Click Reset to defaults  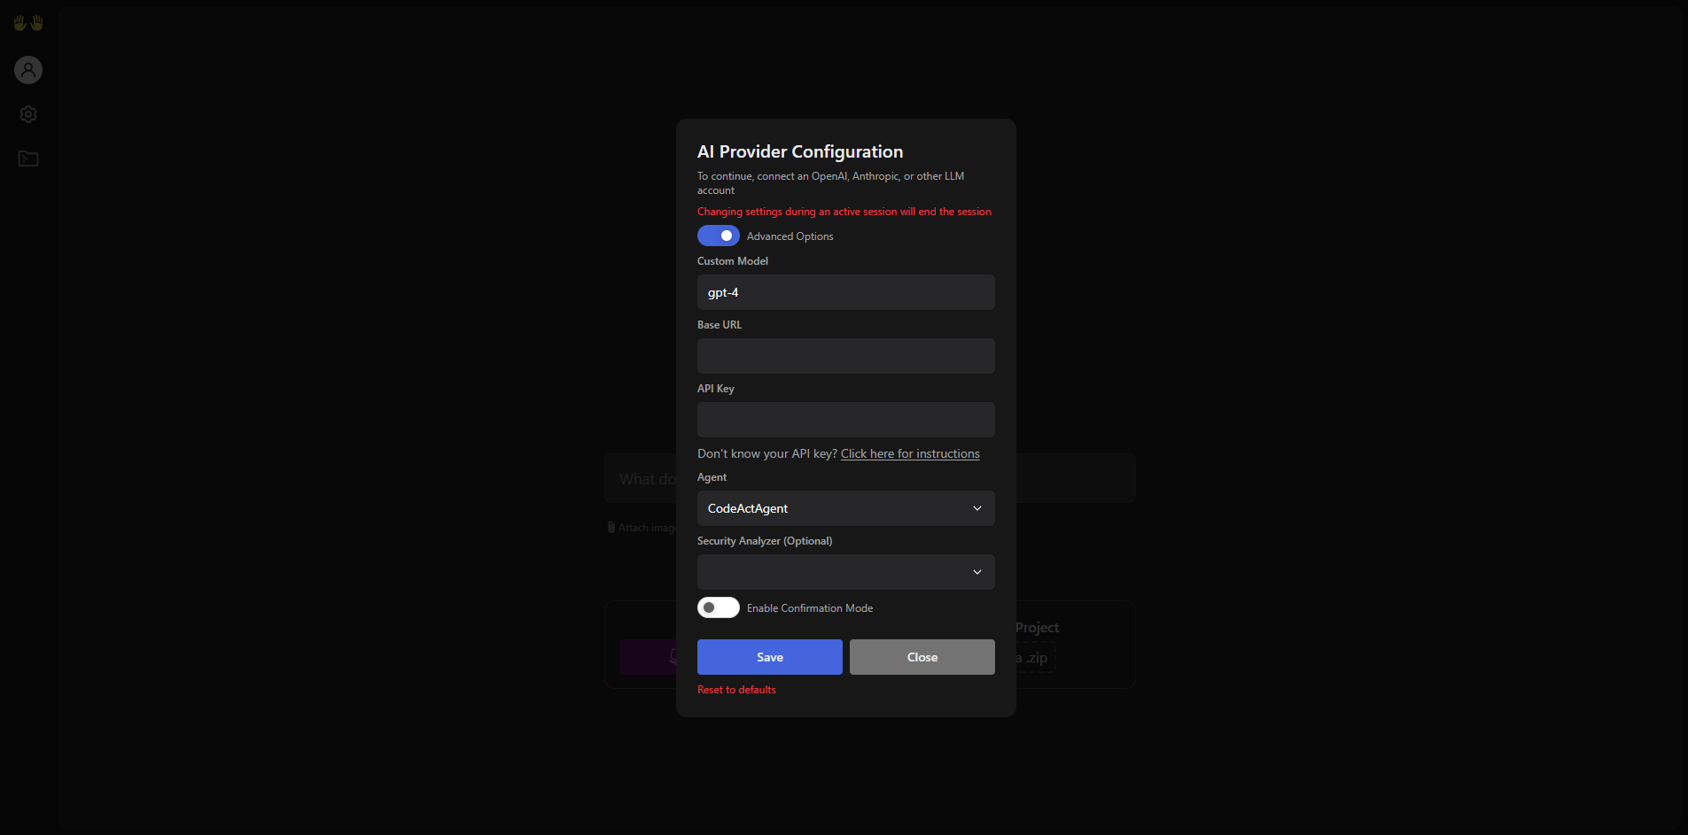pyautogui.click(x=736, y=690)
